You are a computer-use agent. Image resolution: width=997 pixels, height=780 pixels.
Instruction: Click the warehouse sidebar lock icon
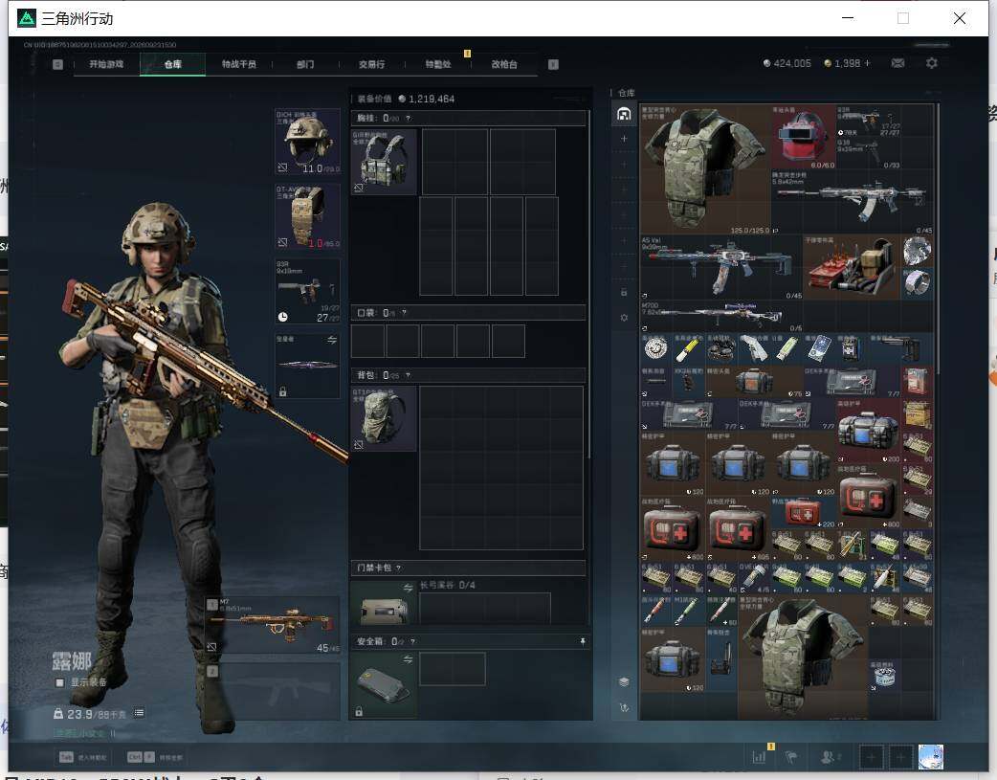[x=624, y=292]
